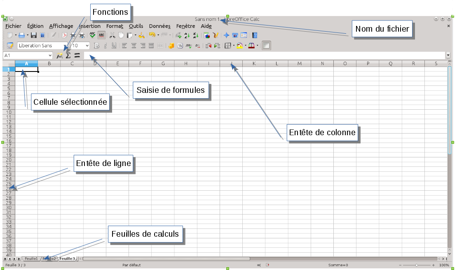Toggle Bold formatting

(97, 46)
